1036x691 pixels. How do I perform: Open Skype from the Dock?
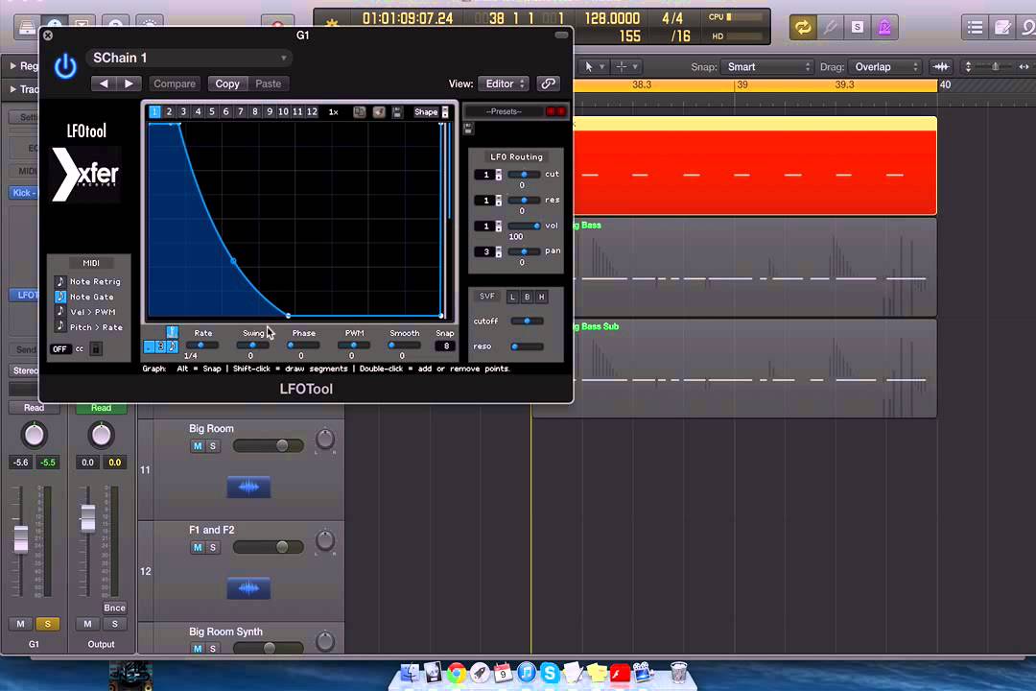tap(549, 673)
